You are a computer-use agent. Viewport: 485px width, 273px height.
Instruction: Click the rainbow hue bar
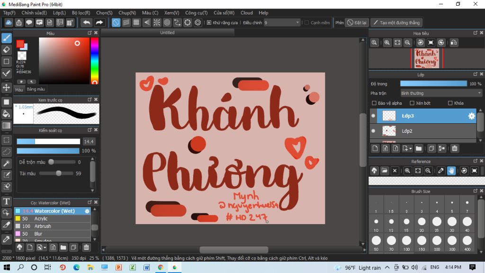(x=95, y=61)
